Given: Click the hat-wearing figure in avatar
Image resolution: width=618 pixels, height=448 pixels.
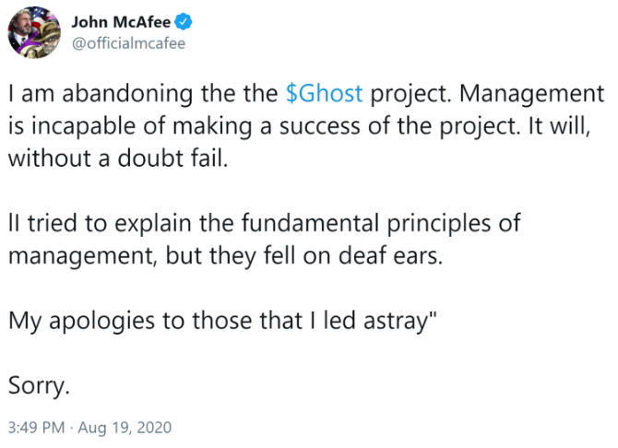Looking at the screenshot, I should coord(46,40).
